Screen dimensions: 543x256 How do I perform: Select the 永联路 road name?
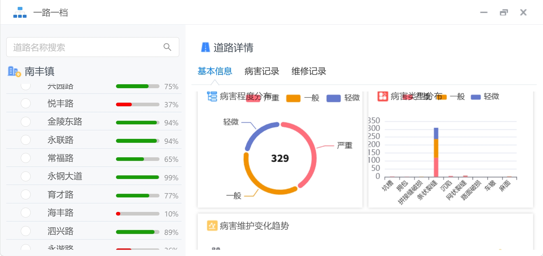61,140
